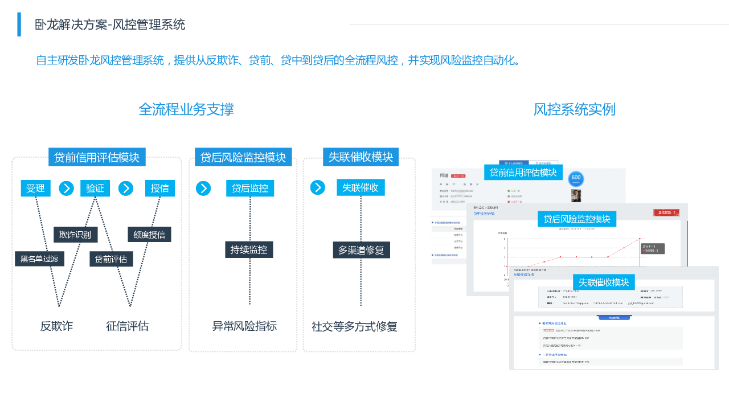Click the arrow between 受理 and 验证
This screenshot has height=410, width=729.
pos(66,188)
